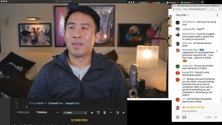Open the no-dupe-keys link in terminal

79,120
